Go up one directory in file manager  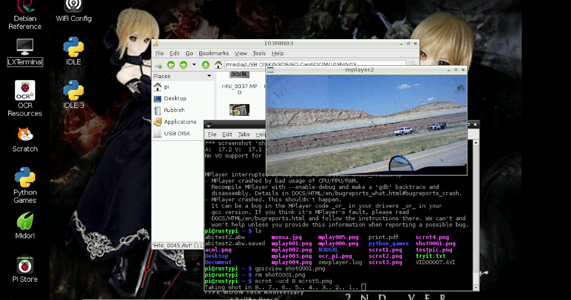point(206,65)
